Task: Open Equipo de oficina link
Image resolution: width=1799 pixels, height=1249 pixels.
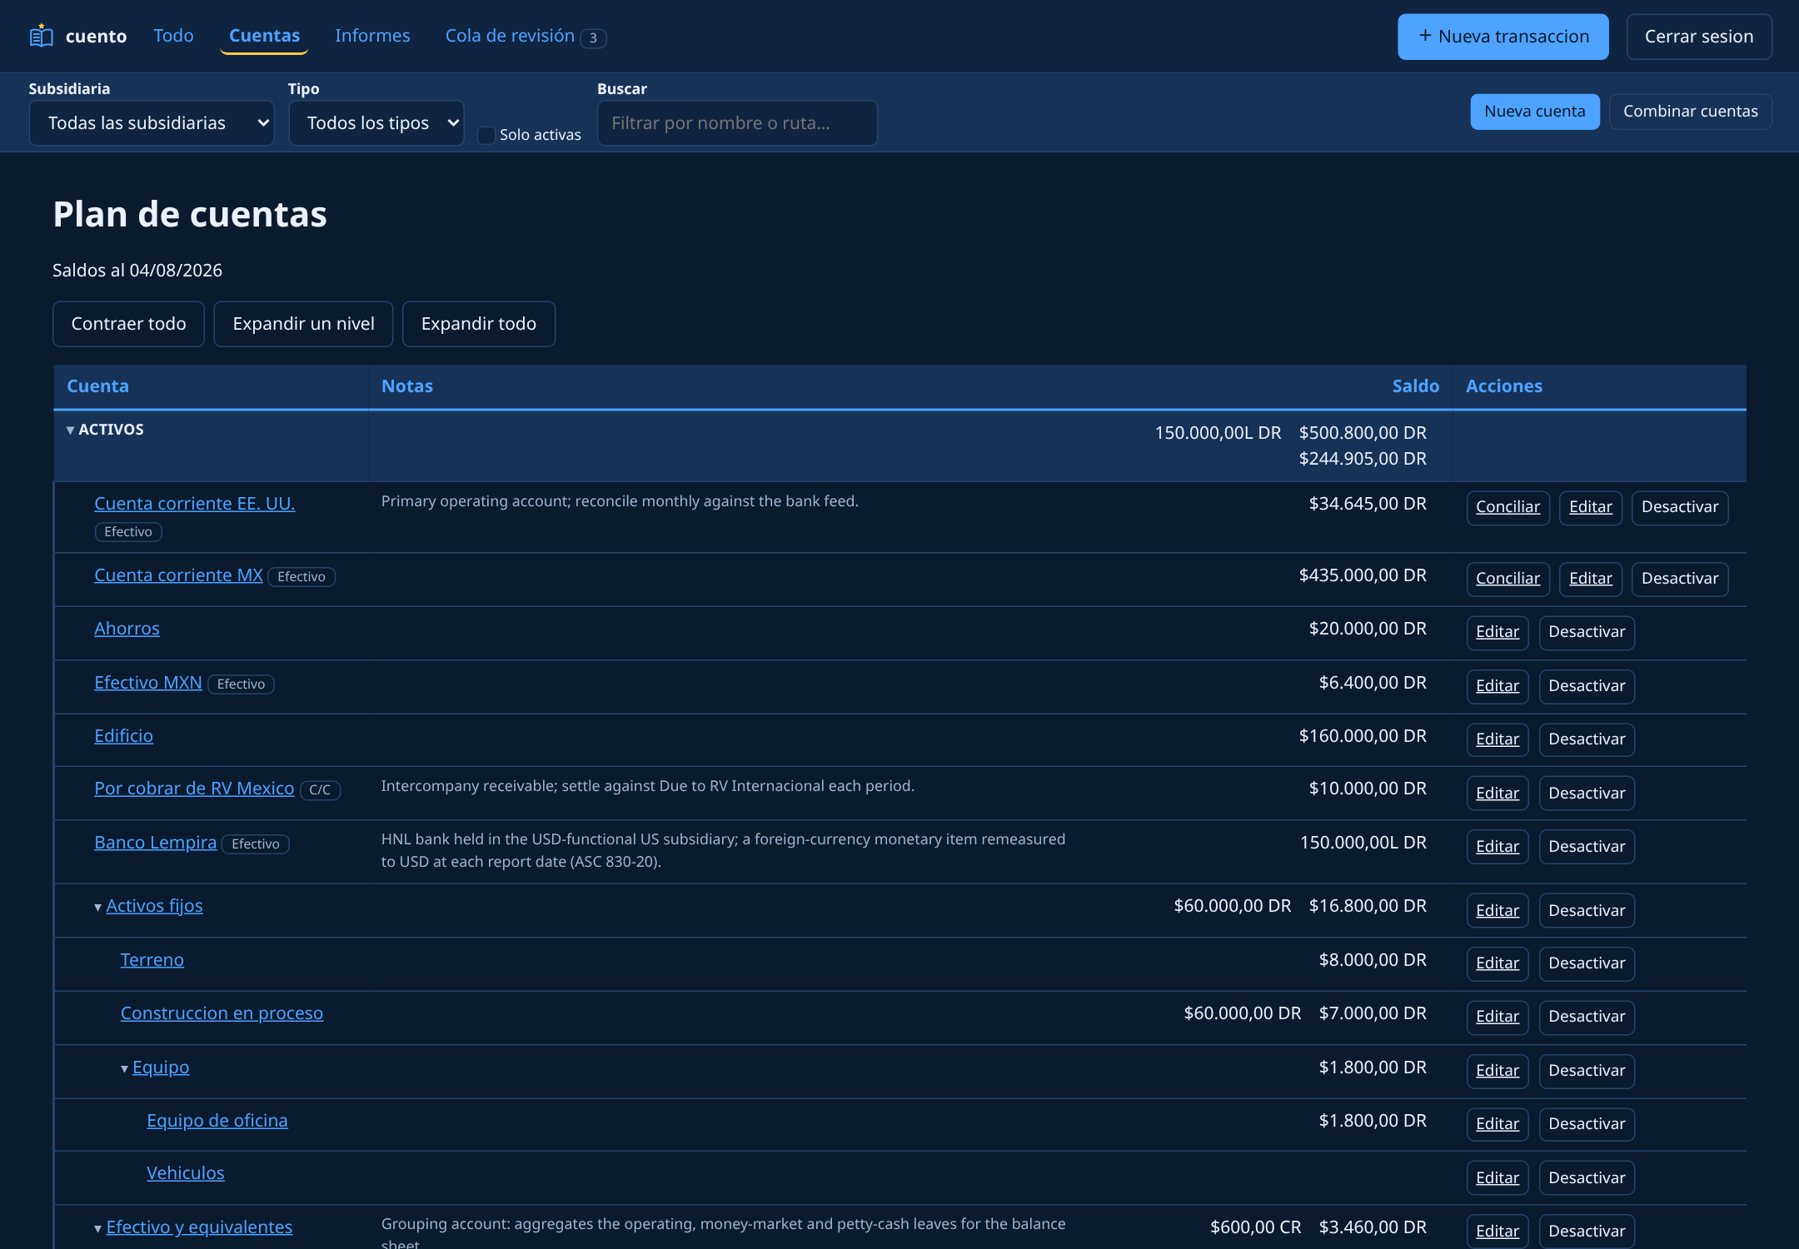Action: pyautogui.click(x=217, y=1121)
